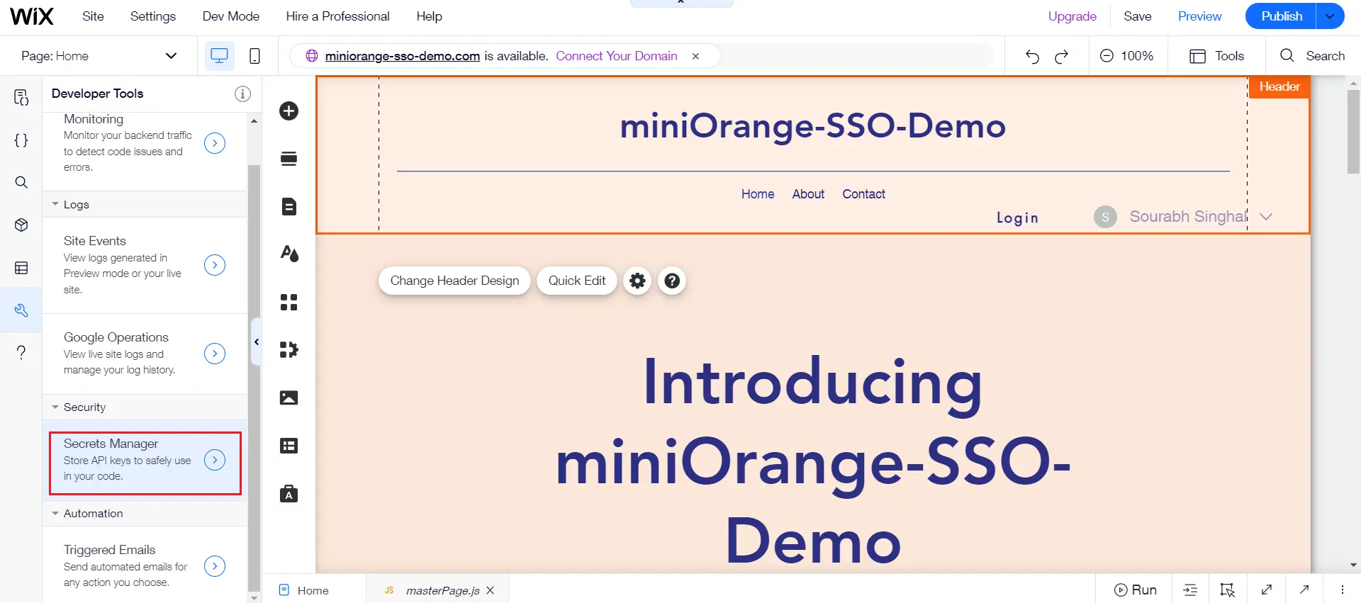The width and height of the screenshot is (1361, 603).
Task: Click Change Header Design button
Action: tap(454, 281)
